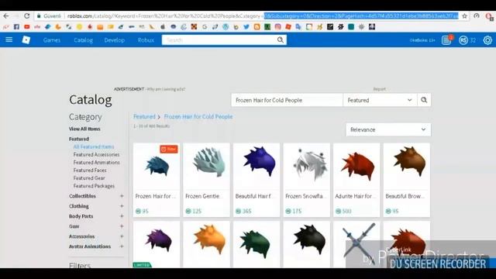Expand the Clothing category

tap(122, 206)
